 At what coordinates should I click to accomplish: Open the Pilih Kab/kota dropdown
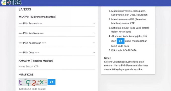(x=57, y=33)
